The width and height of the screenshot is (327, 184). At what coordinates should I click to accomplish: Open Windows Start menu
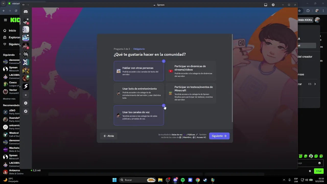tap(114, 180)
